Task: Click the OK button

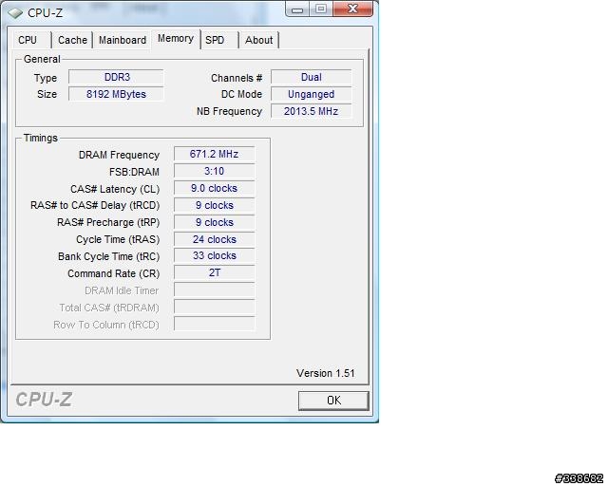Action: (333, 401)
